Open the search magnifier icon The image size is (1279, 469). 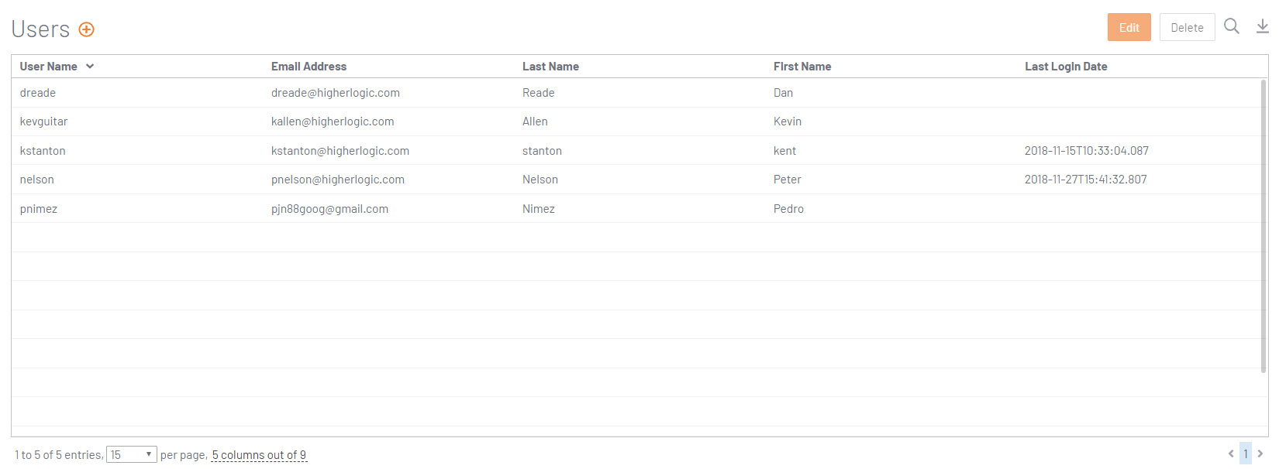click(x=1232, y=26)
